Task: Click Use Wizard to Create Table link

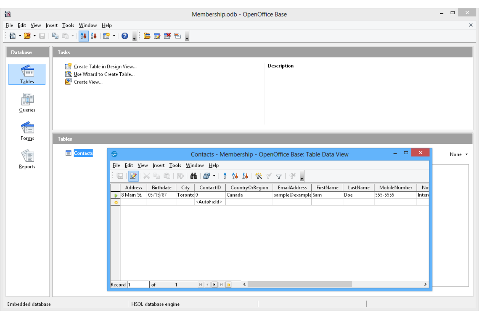Action: [104, 74]
